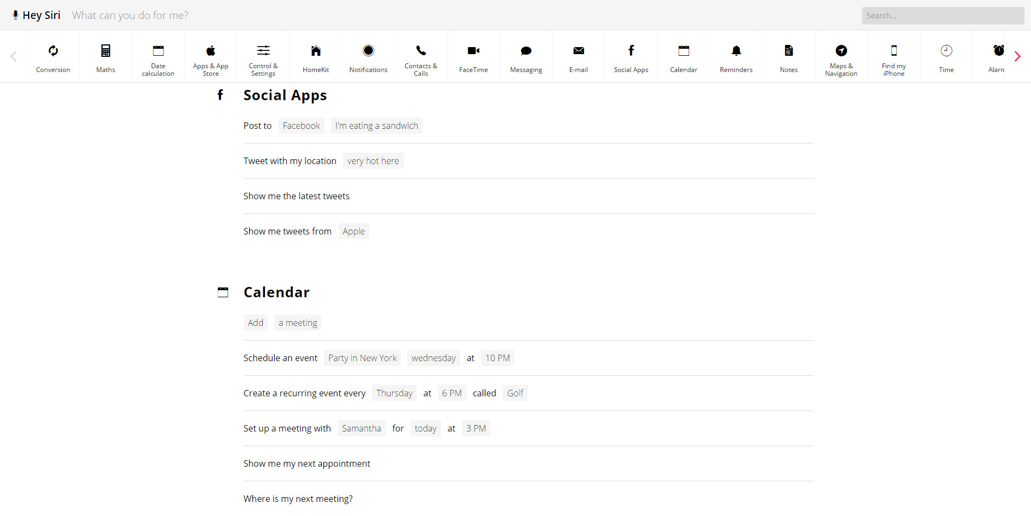Open the Date calculation category
This screenshot has height=516, width=1031.
(158, 57)
